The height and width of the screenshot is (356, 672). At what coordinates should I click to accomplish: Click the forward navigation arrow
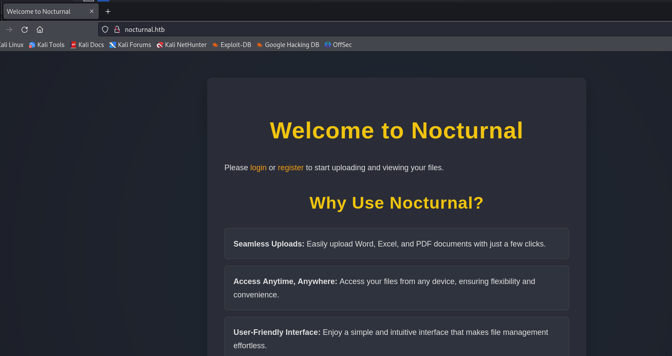pyautogui.click(x=9, y=30)
